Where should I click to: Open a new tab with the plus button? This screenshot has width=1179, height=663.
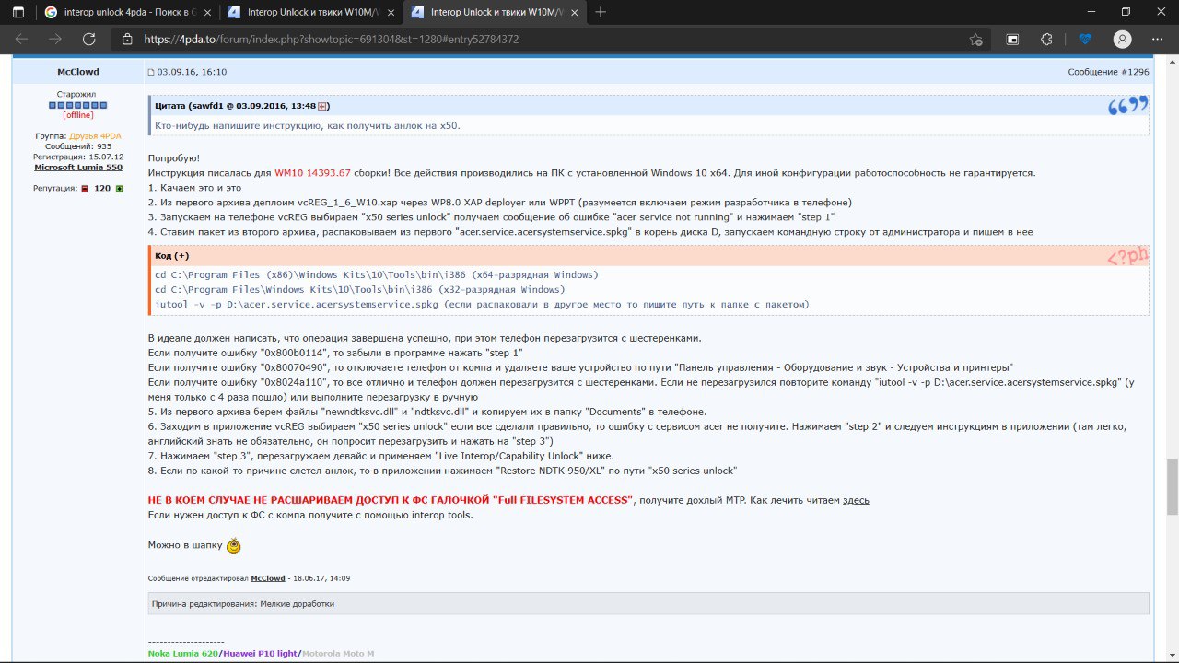[601, 12]
